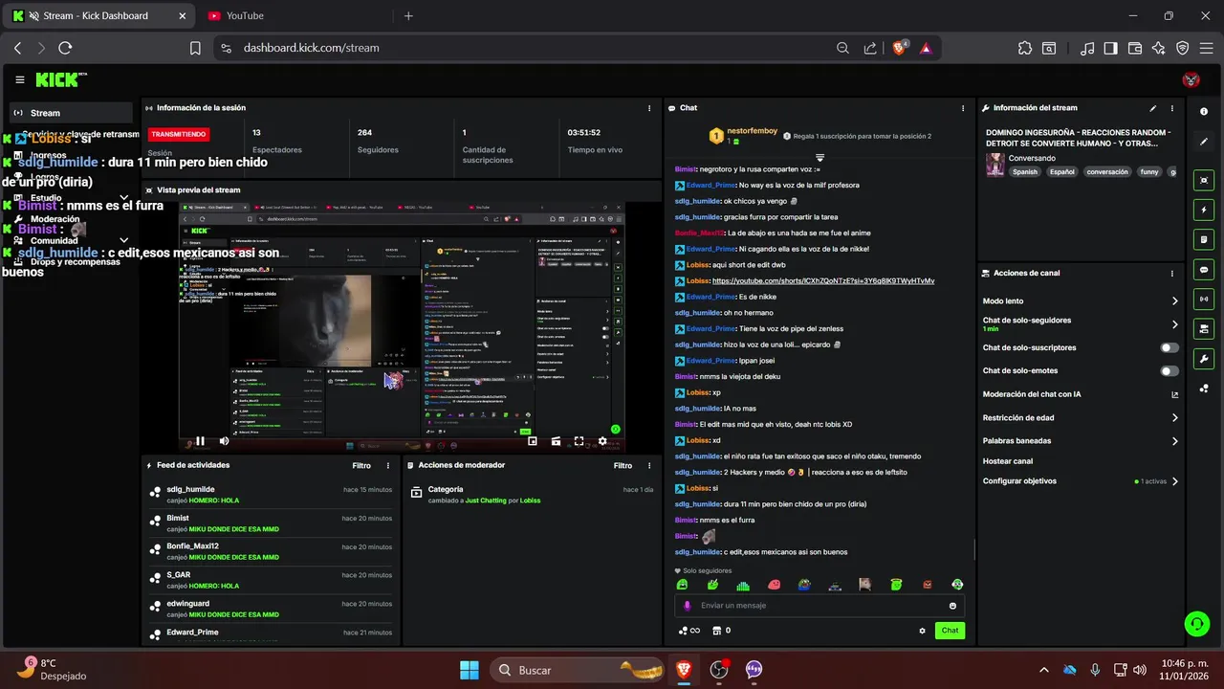The height and width of the screenshot is (689, 1224).
Task: Edit stream info with pencil icon
Action: [1153, 108]
